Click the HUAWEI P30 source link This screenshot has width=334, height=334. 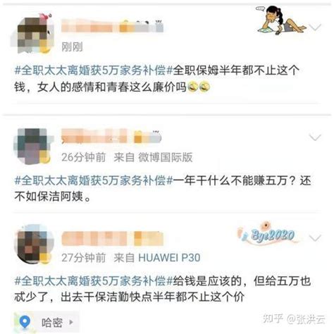tap(169, 258)
